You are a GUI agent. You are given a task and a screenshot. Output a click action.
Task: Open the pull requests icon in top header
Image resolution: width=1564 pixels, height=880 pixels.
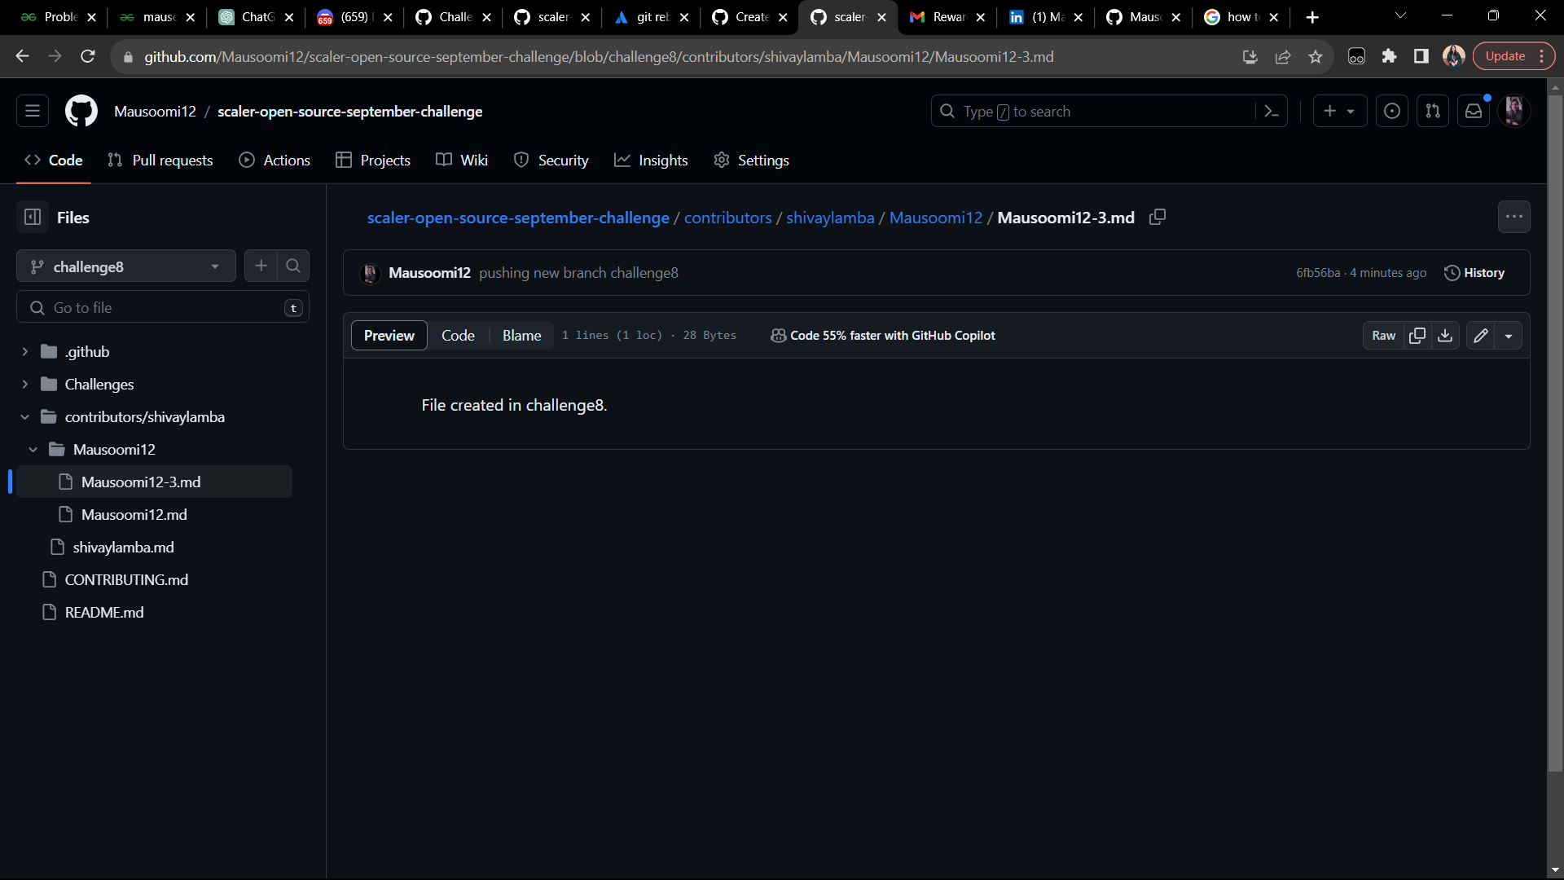[1433, 112]
